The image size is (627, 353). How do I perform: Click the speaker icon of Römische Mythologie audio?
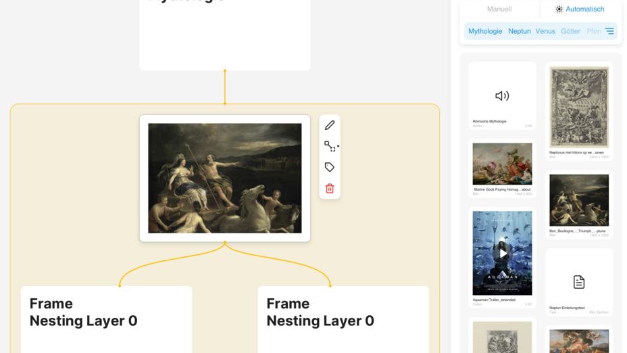502,95
